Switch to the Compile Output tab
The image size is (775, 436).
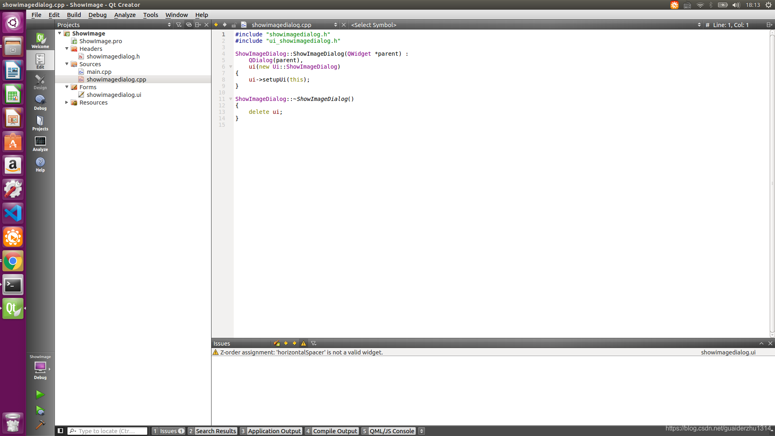(335, 431)
